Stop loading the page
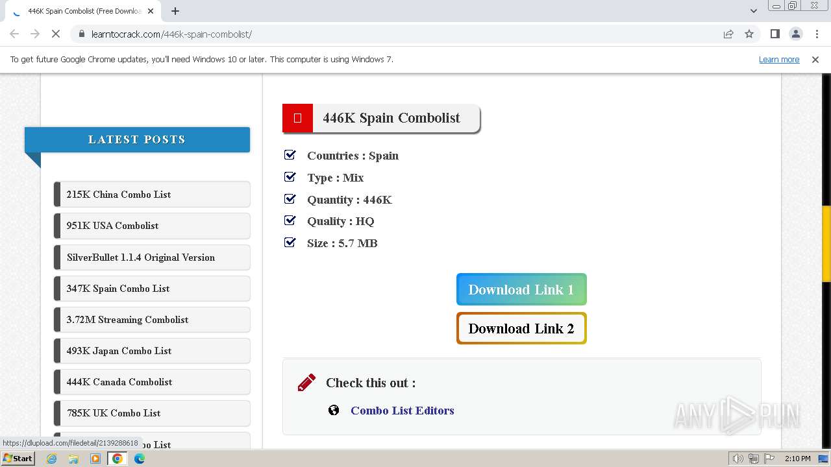 click(x=56, y=34)
